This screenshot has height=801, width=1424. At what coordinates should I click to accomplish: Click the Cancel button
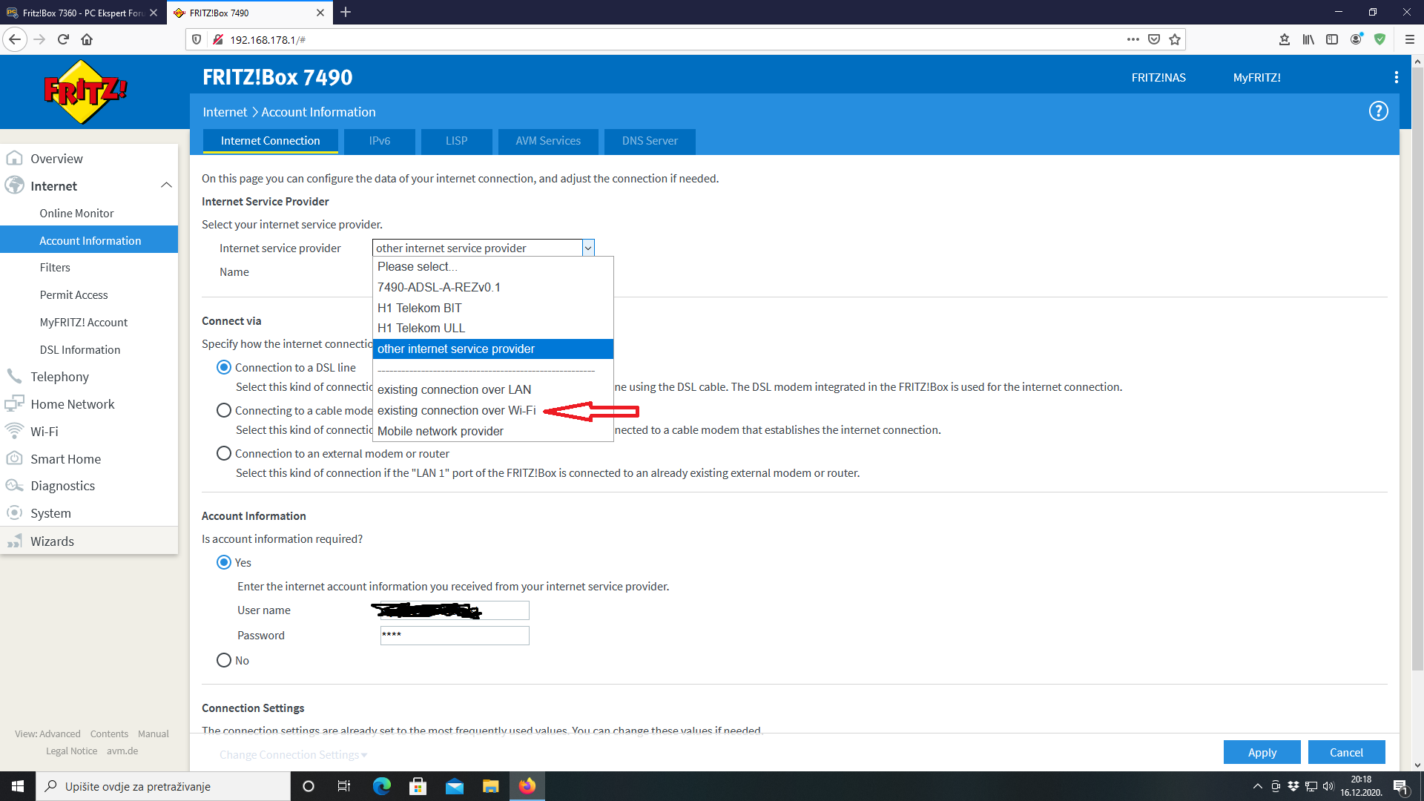1346,752
